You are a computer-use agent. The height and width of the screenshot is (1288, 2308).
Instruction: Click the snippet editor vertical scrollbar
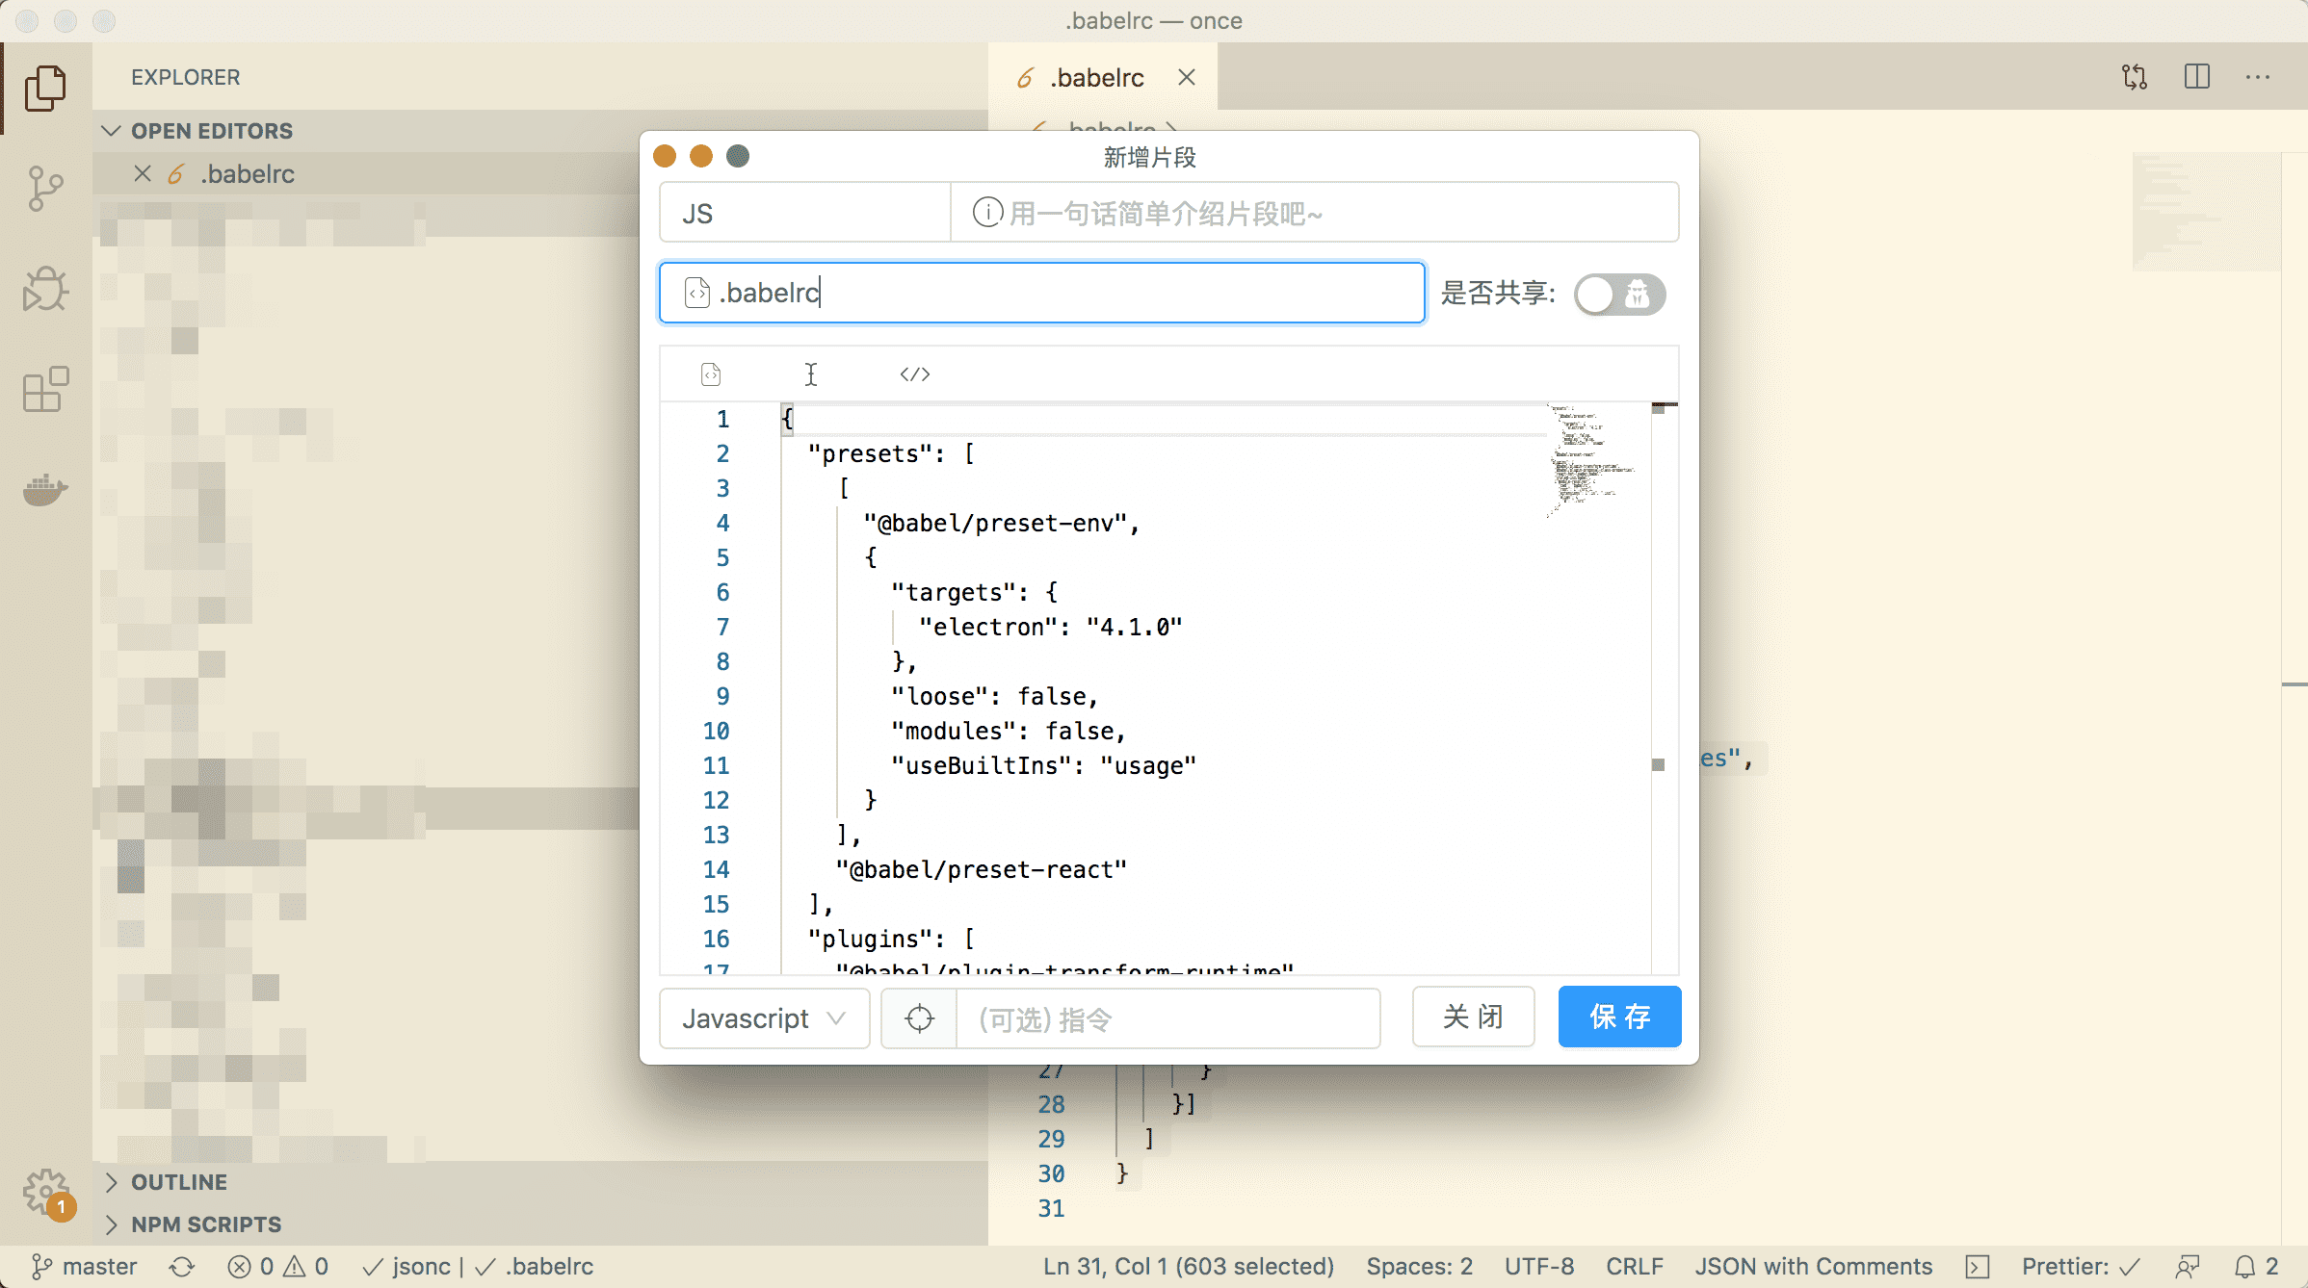(1665, 688)
